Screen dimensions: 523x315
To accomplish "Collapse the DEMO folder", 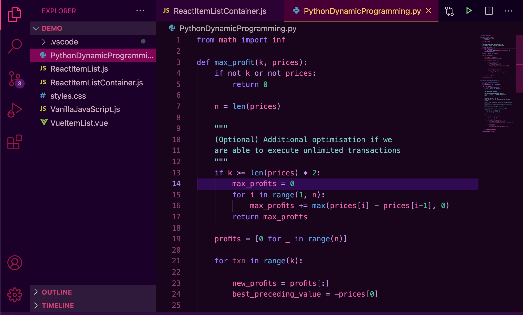I will point(36,28).
